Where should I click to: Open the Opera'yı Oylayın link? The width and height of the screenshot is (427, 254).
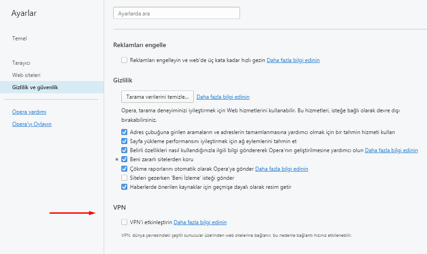(x=32, y=124)
